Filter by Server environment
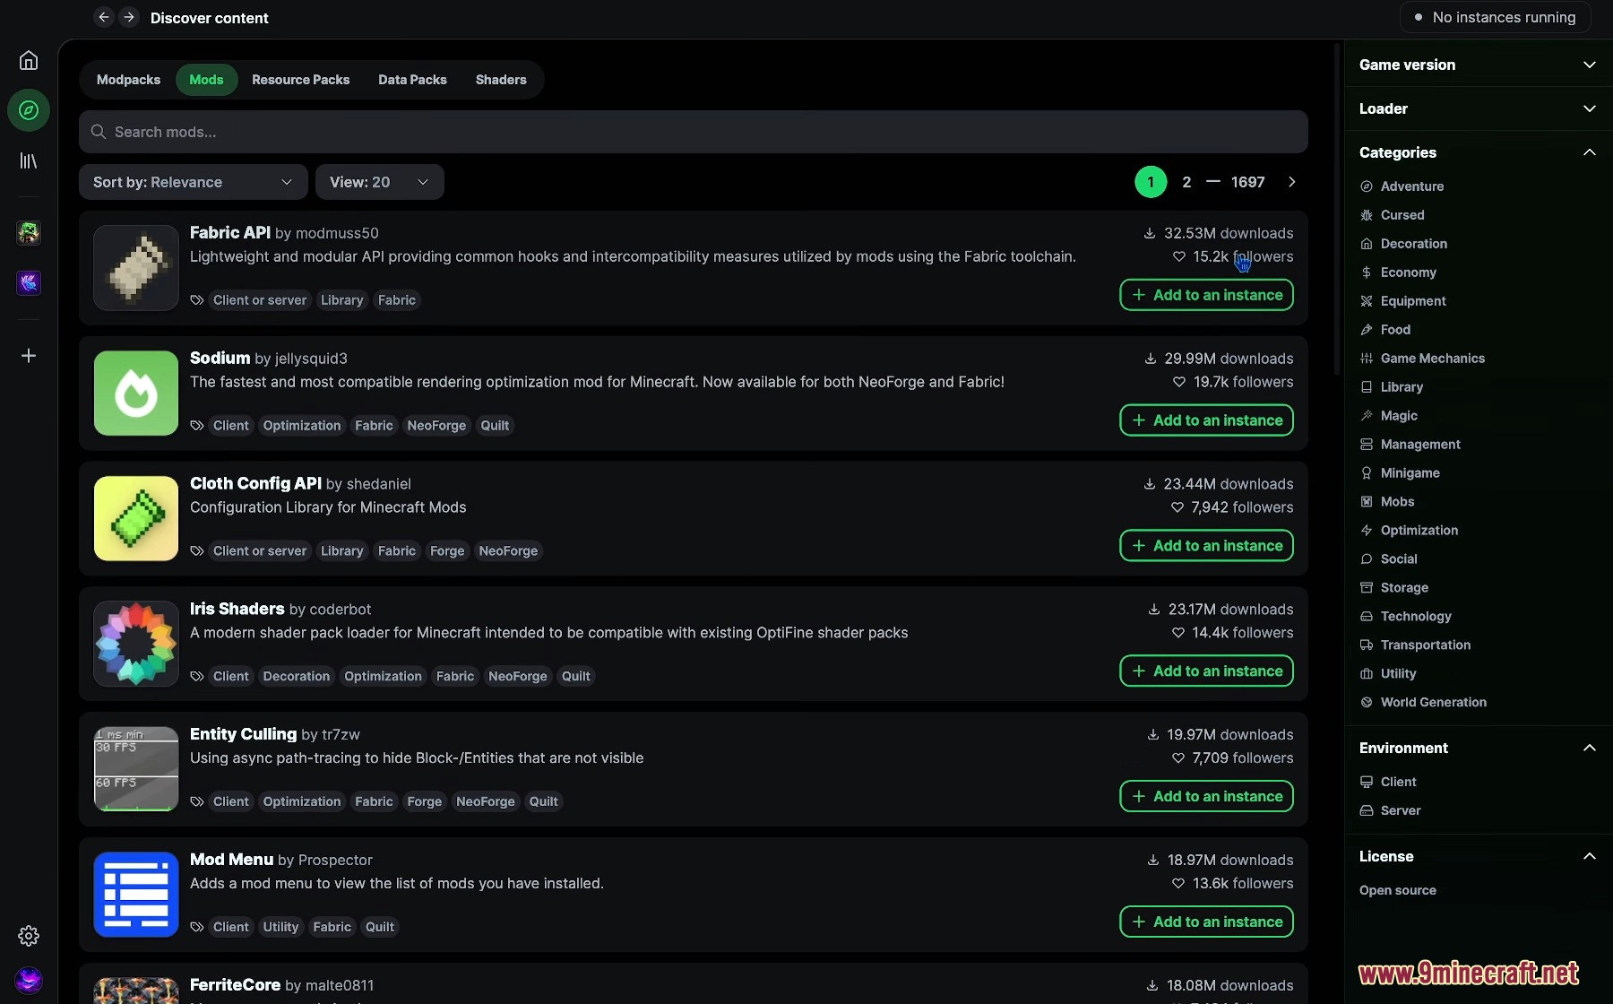 tap(1391, 810)
